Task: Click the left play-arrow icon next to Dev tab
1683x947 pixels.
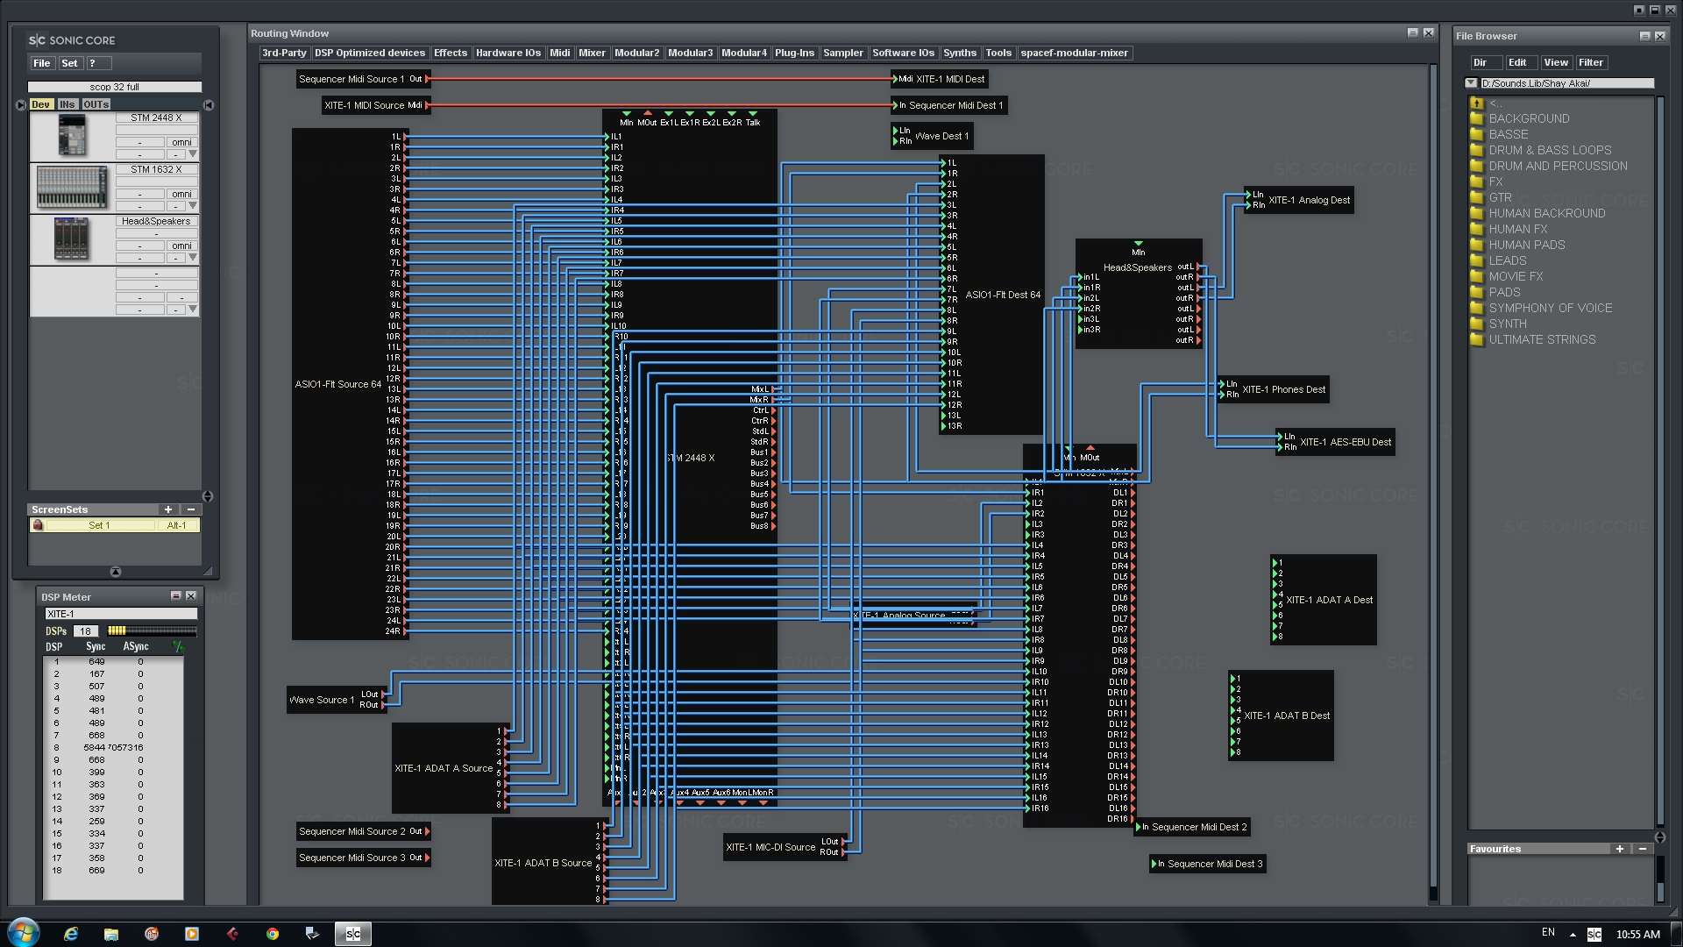Action: 21,104
